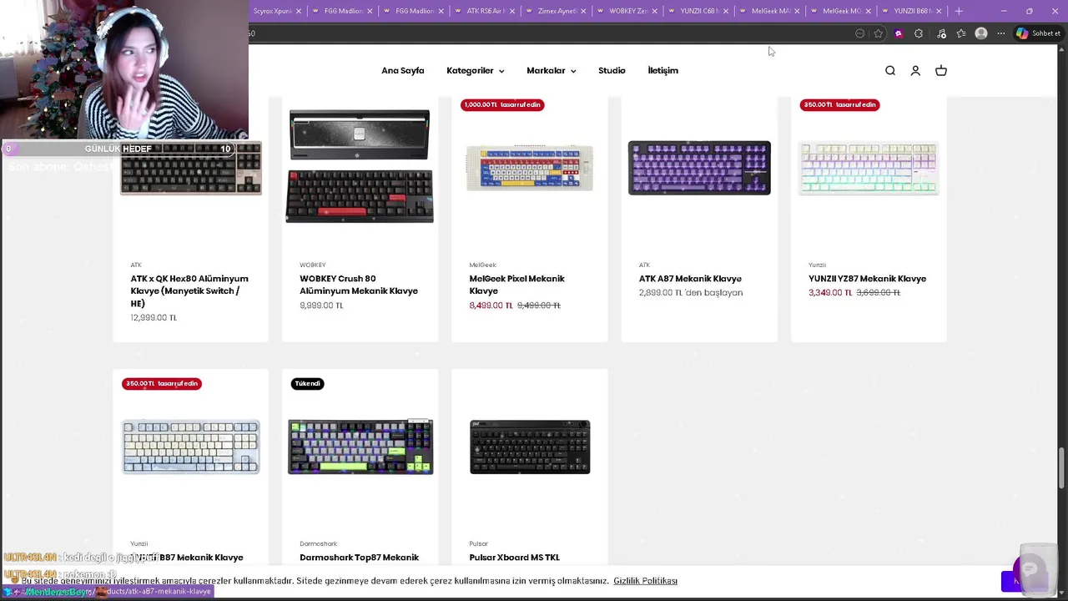Click the 3,349.00 TL sale price
The image size is (1068, 601).
(830, 293)
